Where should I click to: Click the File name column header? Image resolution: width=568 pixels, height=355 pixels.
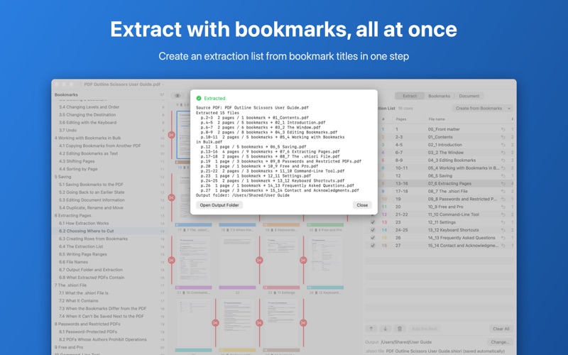click(x=437, y=119)
